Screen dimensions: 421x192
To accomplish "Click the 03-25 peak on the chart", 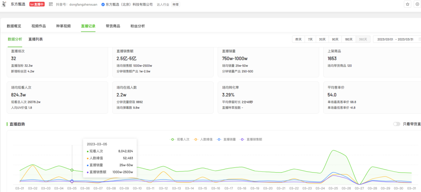I will [x=333, y=150].
